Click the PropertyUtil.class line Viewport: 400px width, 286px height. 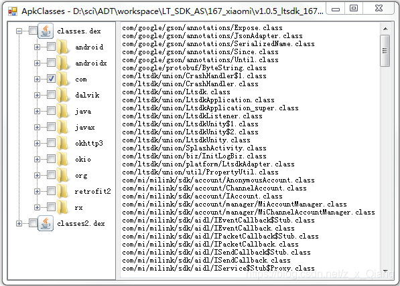point(200,172)
